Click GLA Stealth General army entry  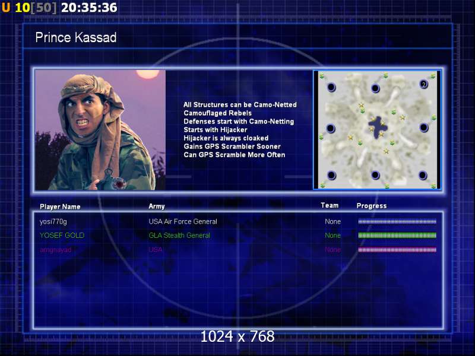tap(179, 235)
